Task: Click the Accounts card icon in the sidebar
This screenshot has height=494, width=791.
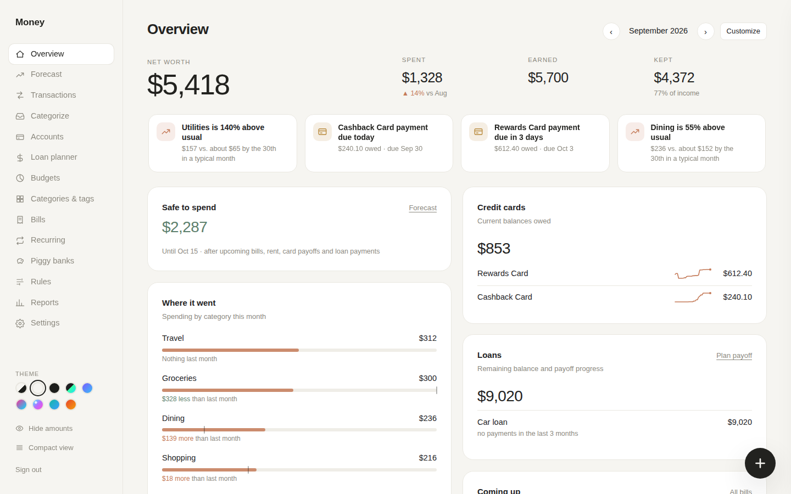Action: click(x=20, y=137)
